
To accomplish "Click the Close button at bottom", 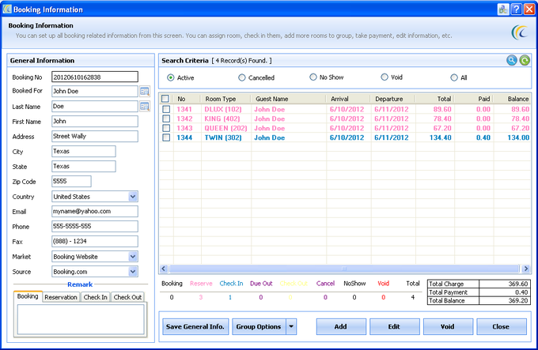I will [502, 327].
